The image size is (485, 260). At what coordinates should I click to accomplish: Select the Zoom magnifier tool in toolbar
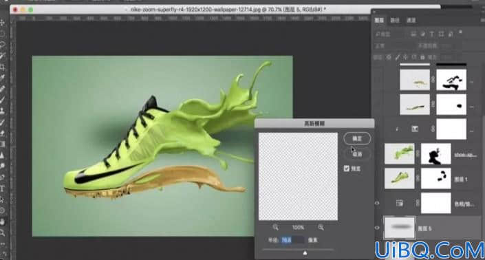tap(3, 232)
